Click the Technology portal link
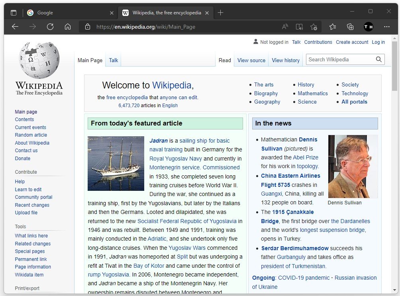 [x=355, y=93]
